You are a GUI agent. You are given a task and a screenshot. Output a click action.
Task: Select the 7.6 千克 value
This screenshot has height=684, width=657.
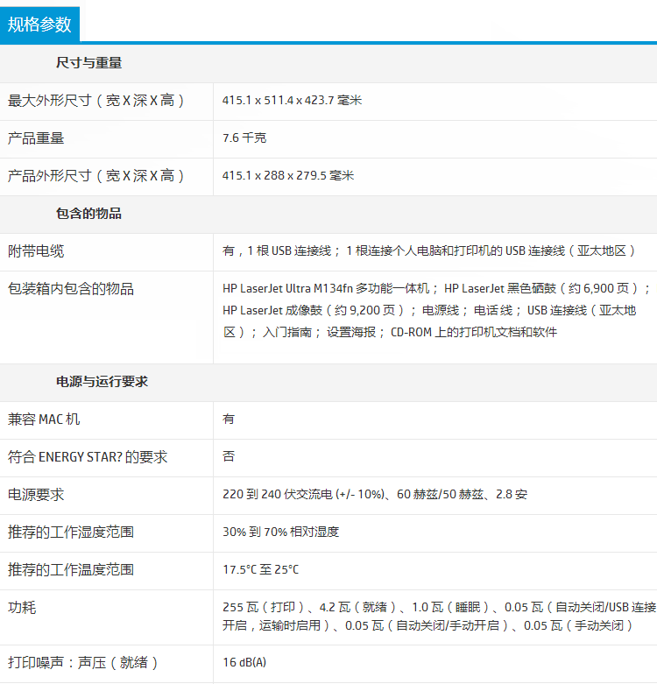[x=244, y=138]
